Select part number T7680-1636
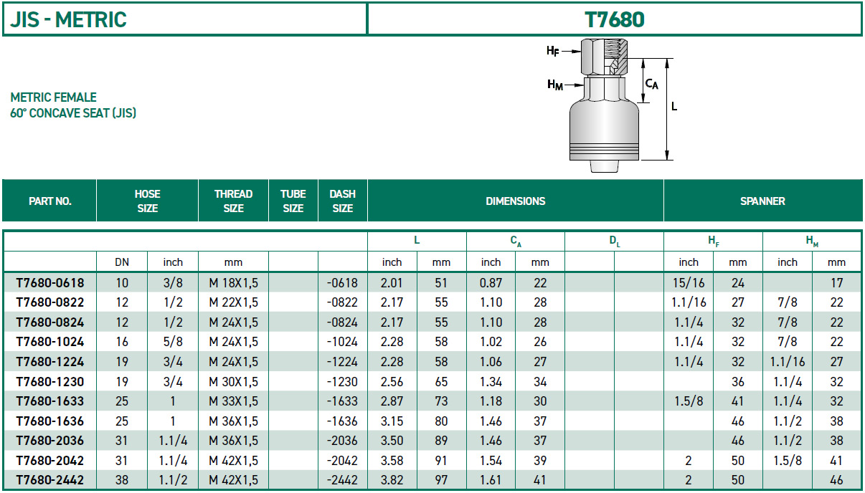 click(x=49, y=421)
